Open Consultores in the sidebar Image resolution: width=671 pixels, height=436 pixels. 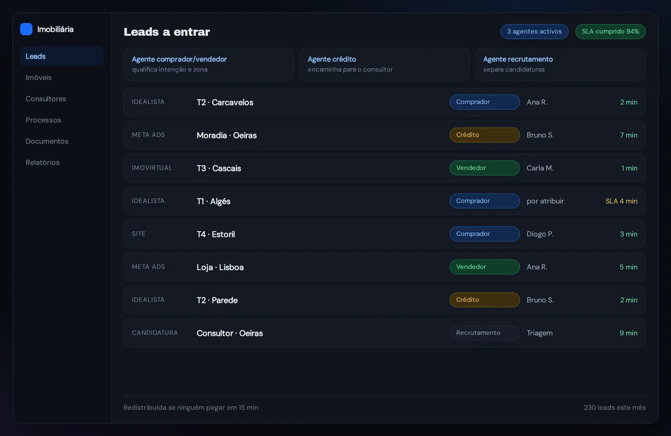pos(62,99)
